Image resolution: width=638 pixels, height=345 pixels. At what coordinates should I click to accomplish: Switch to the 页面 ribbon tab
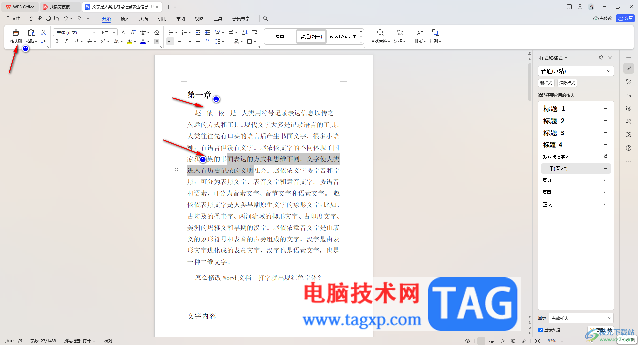coord(144,19)
